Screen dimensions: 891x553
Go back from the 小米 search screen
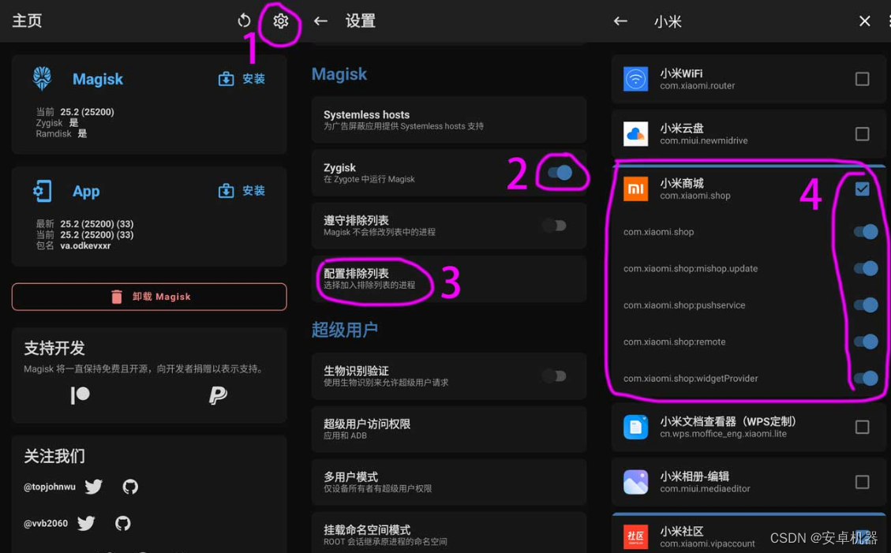(x=620, y=21)
